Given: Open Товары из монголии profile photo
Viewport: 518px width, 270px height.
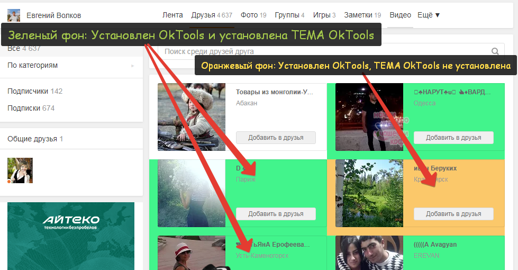Looking at the screenshot, I should [192, 117].
